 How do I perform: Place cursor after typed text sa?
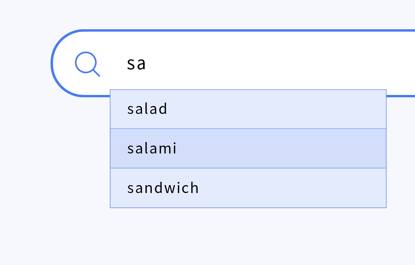[x=146, y=64]
